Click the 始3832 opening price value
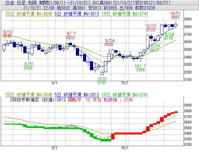The height and width of the screenshot is (152, 199). (63, 8)
